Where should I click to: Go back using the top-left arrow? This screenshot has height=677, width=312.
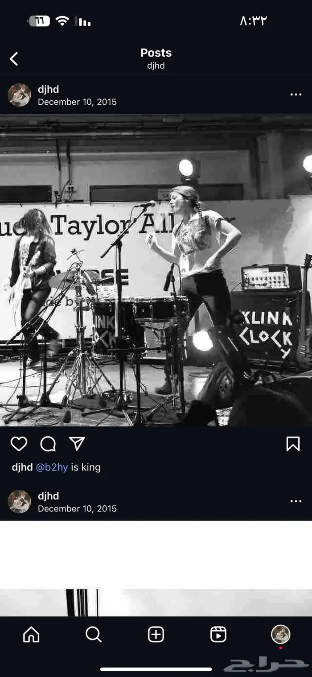[x=14, y=59]
